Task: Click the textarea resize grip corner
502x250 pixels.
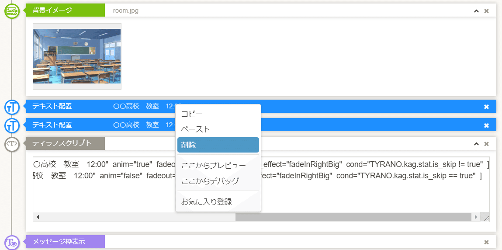Action: 486,218
